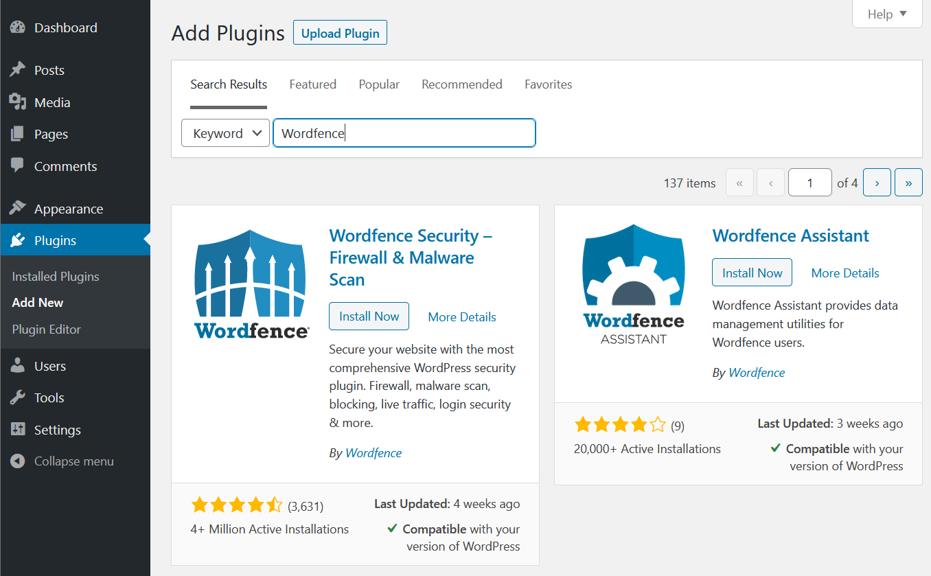Viewport: 931px width, 576px height.
Task: Open Comments menu item
Action: (x=75, y=166)
